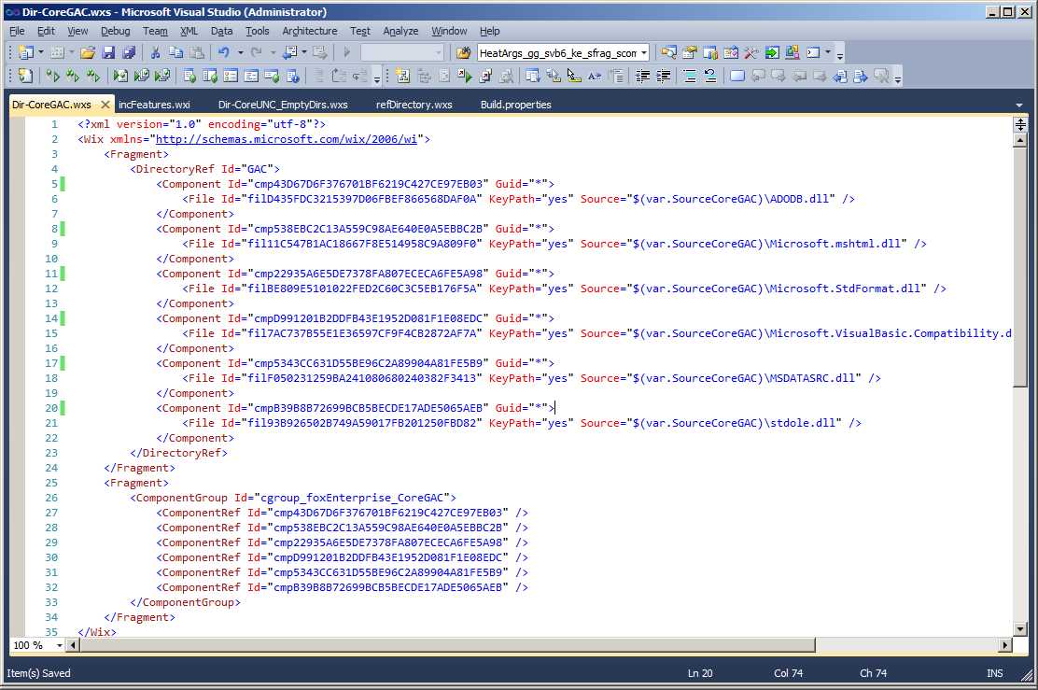Viewport: 1038px width, 690px height.
Task: Open the Tools menu
Action: (257, 31)
